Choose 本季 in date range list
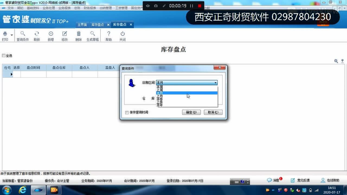 [x=187, y=99]
